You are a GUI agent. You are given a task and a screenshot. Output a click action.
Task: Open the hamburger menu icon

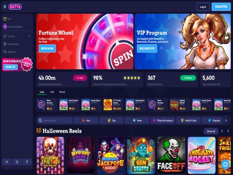point(5,7)
